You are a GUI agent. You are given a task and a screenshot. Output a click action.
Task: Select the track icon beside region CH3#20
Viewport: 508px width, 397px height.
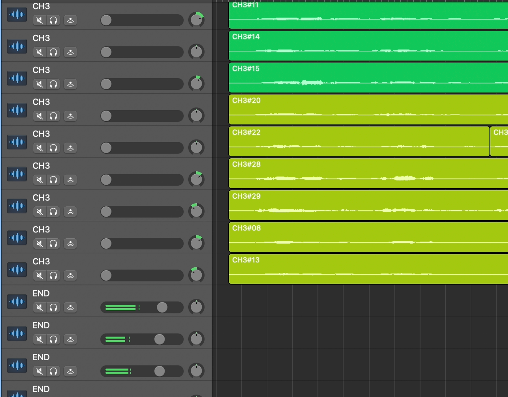click(17, 110)
